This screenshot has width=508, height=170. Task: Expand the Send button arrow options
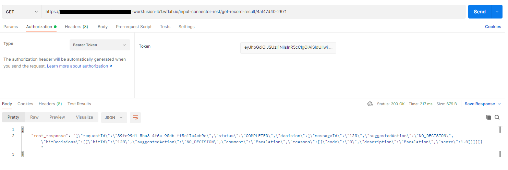point(497,12)
